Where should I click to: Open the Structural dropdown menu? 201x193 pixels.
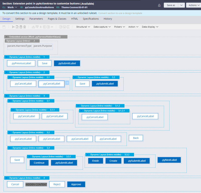coord(83,27)
